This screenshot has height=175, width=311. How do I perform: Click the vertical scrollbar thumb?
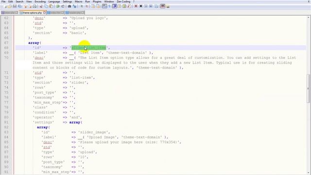(x=308, y=88)
